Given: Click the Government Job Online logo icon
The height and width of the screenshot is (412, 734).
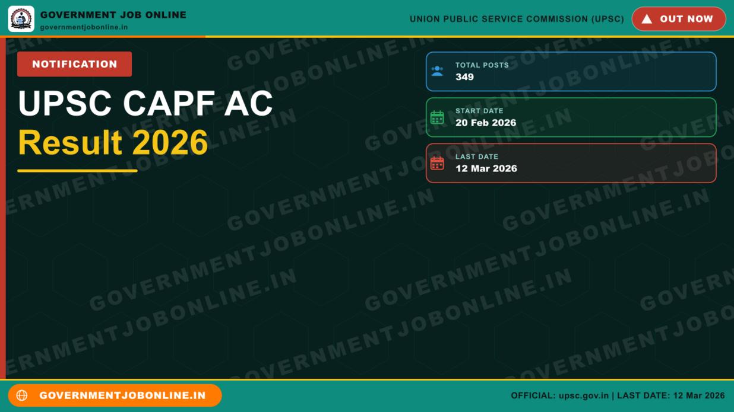Looking at the screenshot, I should click(x=21, y=19).
